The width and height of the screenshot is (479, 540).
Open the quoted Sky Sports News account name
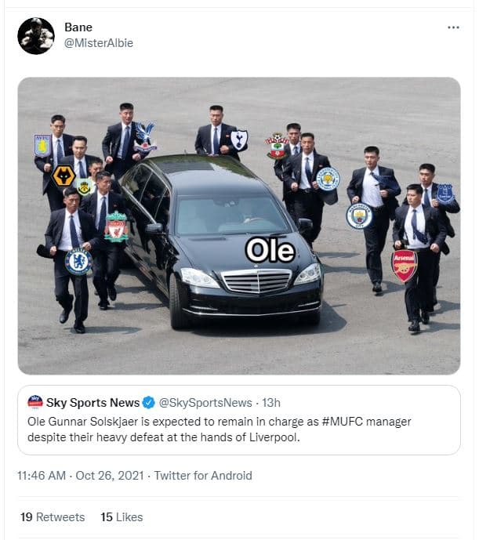[x=91, y=403]
